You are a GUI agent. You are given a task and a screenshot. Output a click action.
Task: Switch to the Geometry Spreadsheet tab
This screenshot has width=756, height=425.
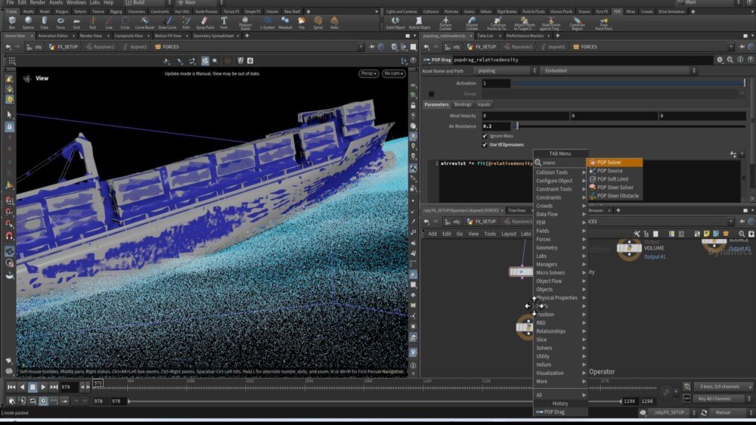(x=213, y=36)
